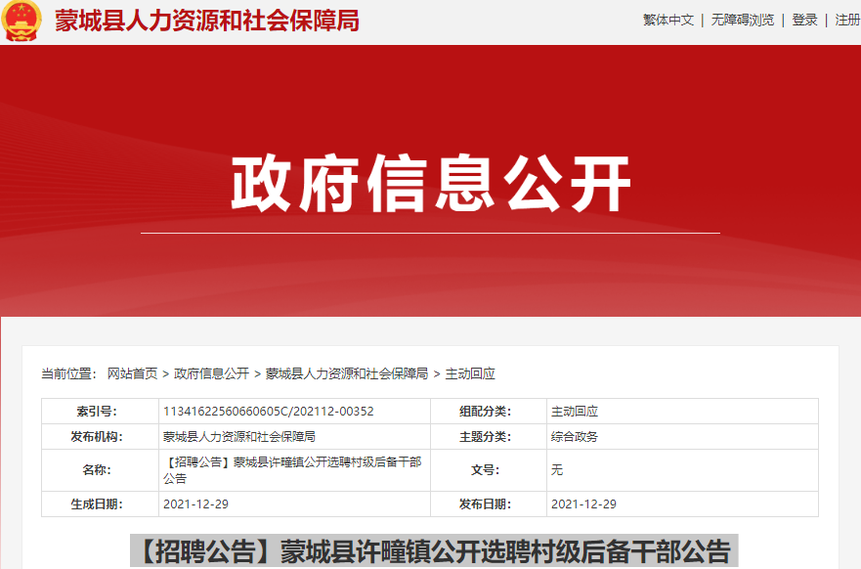
Task: Click the 注册 link
Action: click(847, 21)
